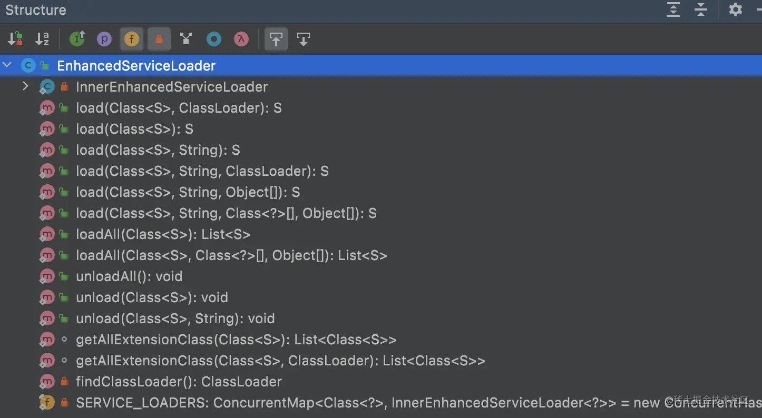Viewport: 762px width, 418px height.
Task: Click the Sort by Visibility icon
Action: [15, 39]
